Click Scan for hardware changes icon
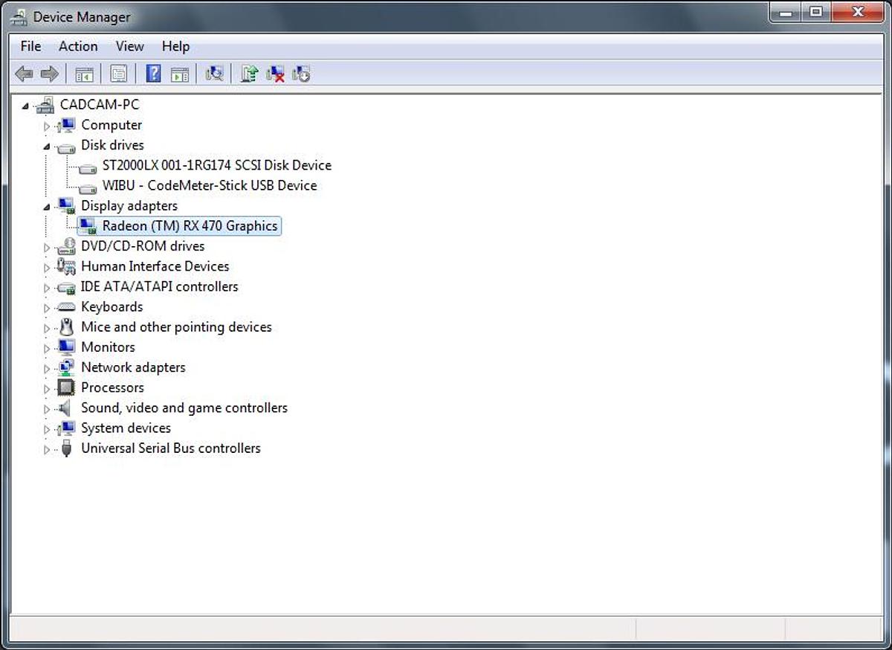This screenshot has height=650, width=892. [x=214, y=74]
